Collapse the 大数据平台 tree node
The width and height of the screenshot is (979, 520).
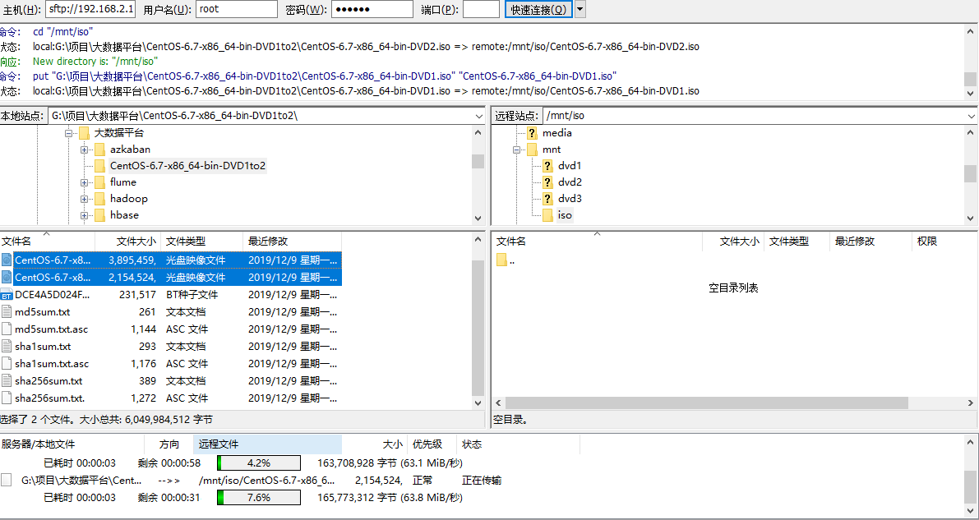[x=69, y=134]
